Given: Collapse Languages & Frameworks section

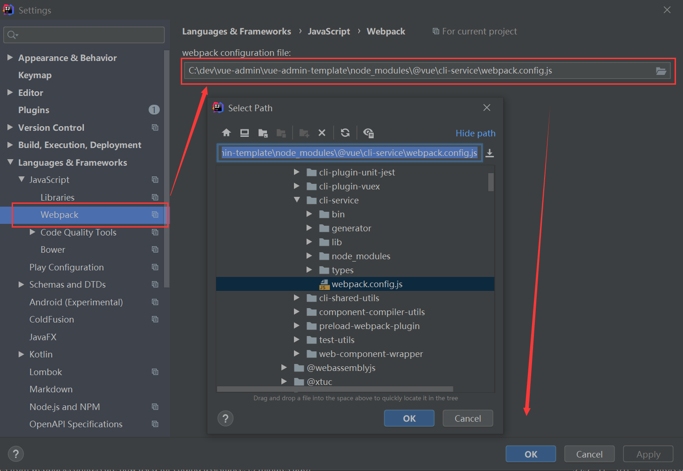Looking at the screenshot, I should [10, 162].
